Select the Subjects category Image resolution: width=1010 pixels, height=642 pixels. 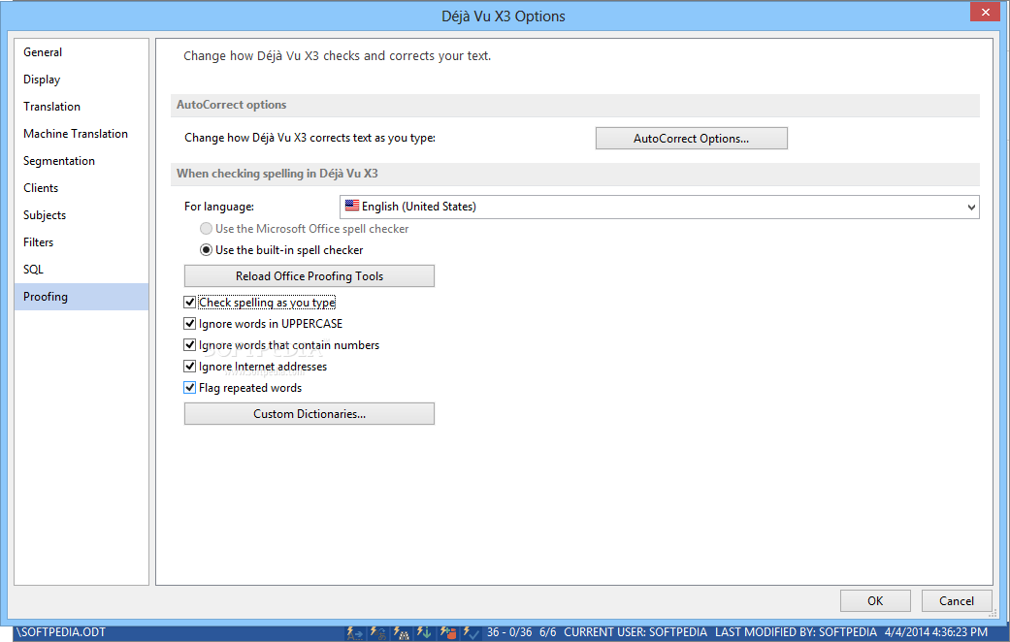(81, 215)
